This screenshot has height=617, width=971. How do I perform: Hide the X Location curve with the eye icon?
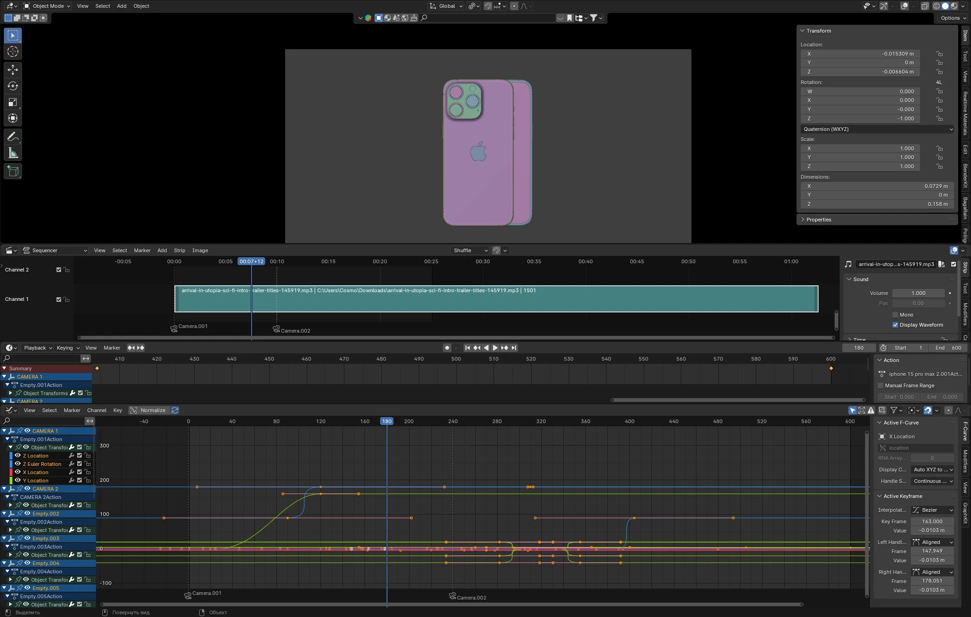[x=18, y=472]
